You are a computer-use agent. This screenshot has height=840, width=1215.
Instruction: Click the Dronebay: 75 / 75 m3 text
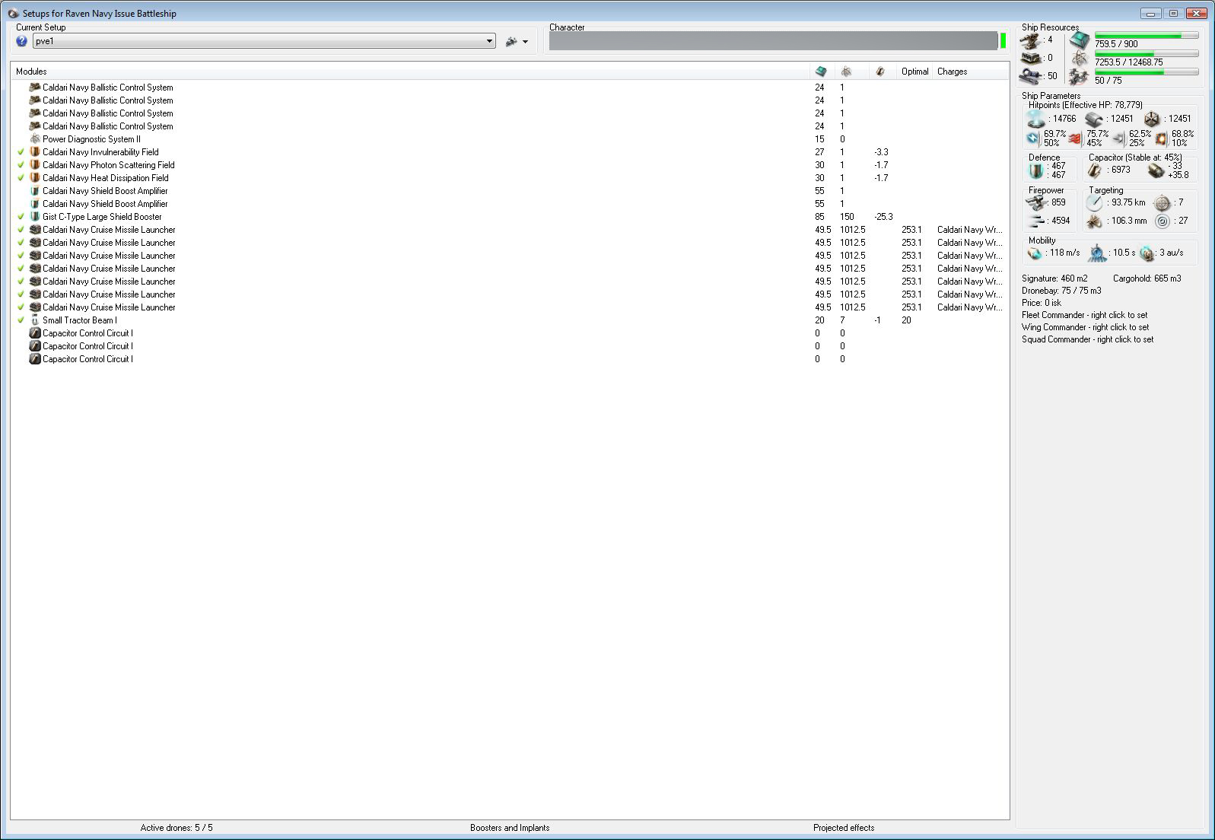click(1061, 291)
